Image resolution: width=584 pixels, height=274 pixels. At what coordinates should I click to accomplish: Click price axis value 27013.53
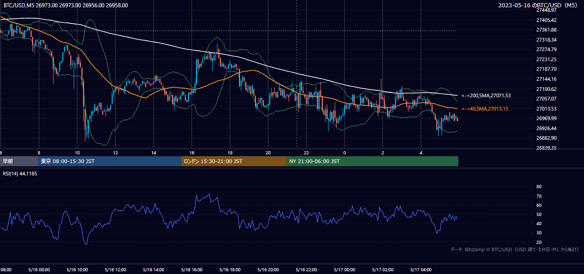(x=546, y=109)
